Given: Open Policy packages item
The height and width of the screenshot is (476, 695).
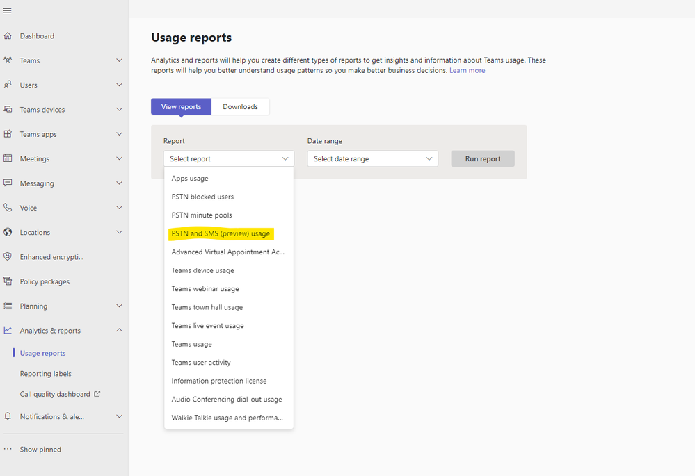Looking at the screenshot, I should pyautogui.click(x=45, y=281).
